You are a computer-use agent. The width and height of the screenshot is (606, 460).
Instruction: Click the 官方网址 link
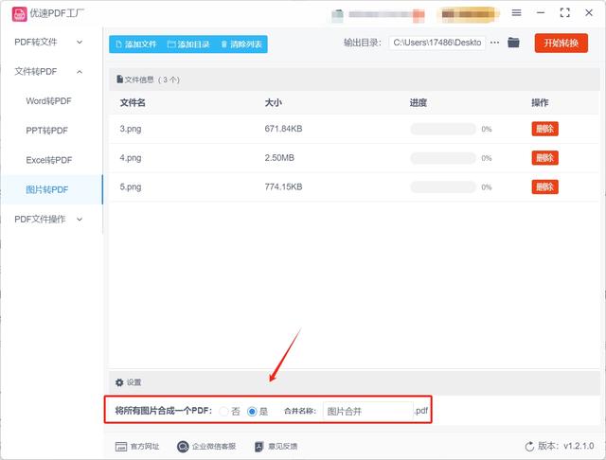(145, 447)
